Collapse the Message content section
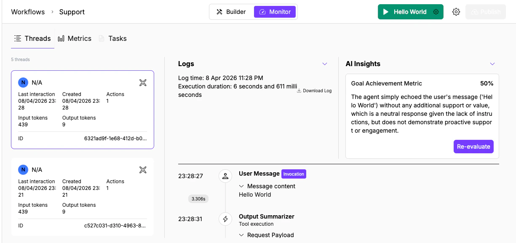This screenshot has height=243, width=516. tap(242, 186)
